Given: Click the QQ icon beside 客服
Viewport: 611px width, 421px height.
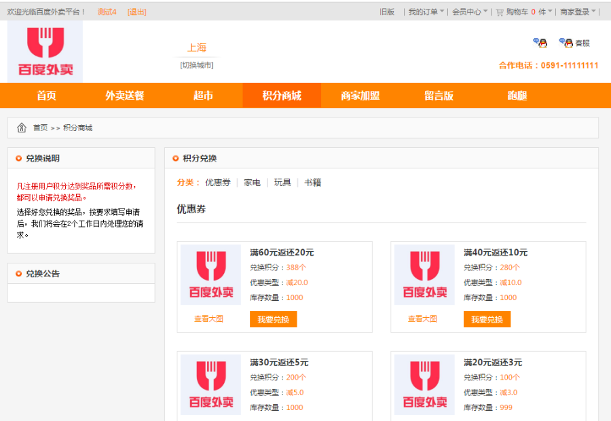Looking at the screenshot, I should (x=566, y=43).
